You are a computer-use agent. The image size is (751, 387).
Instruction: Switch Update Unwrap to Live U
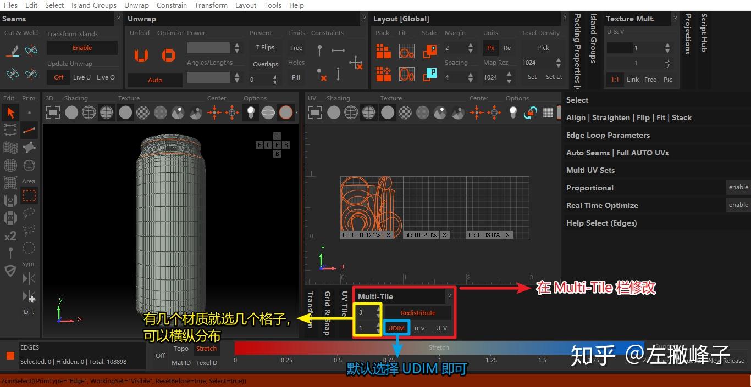point(83,77)
